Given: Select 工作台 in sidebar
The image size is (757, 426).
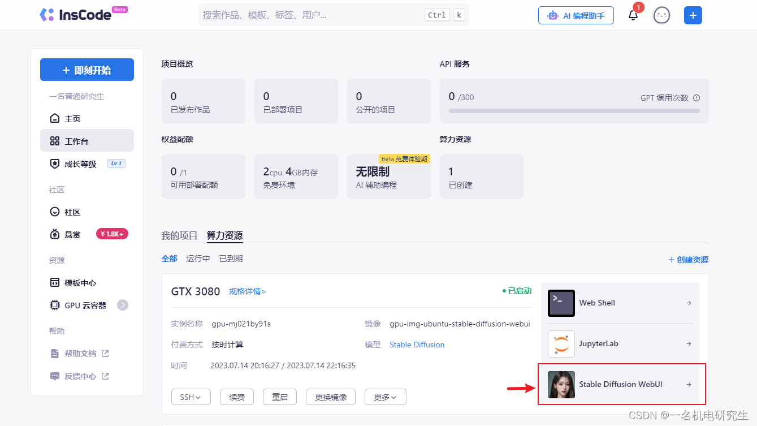Looking at the screenshot, I should pos(87,141).
